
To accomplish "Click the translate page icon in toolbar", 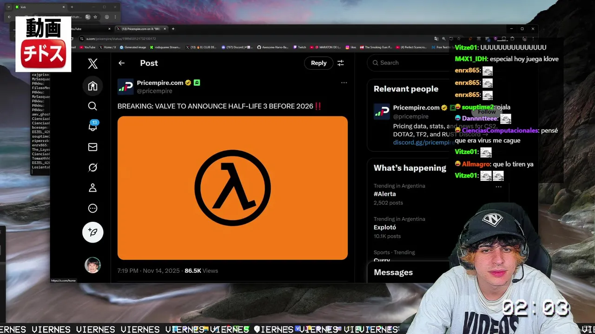I will point(436,39).
